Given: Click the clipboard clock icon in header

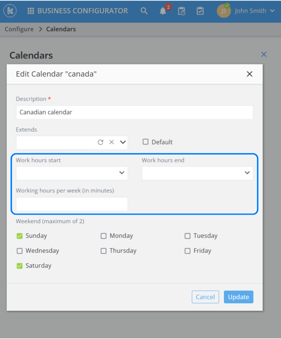Looking at the screenshot, I should [182, 11].
